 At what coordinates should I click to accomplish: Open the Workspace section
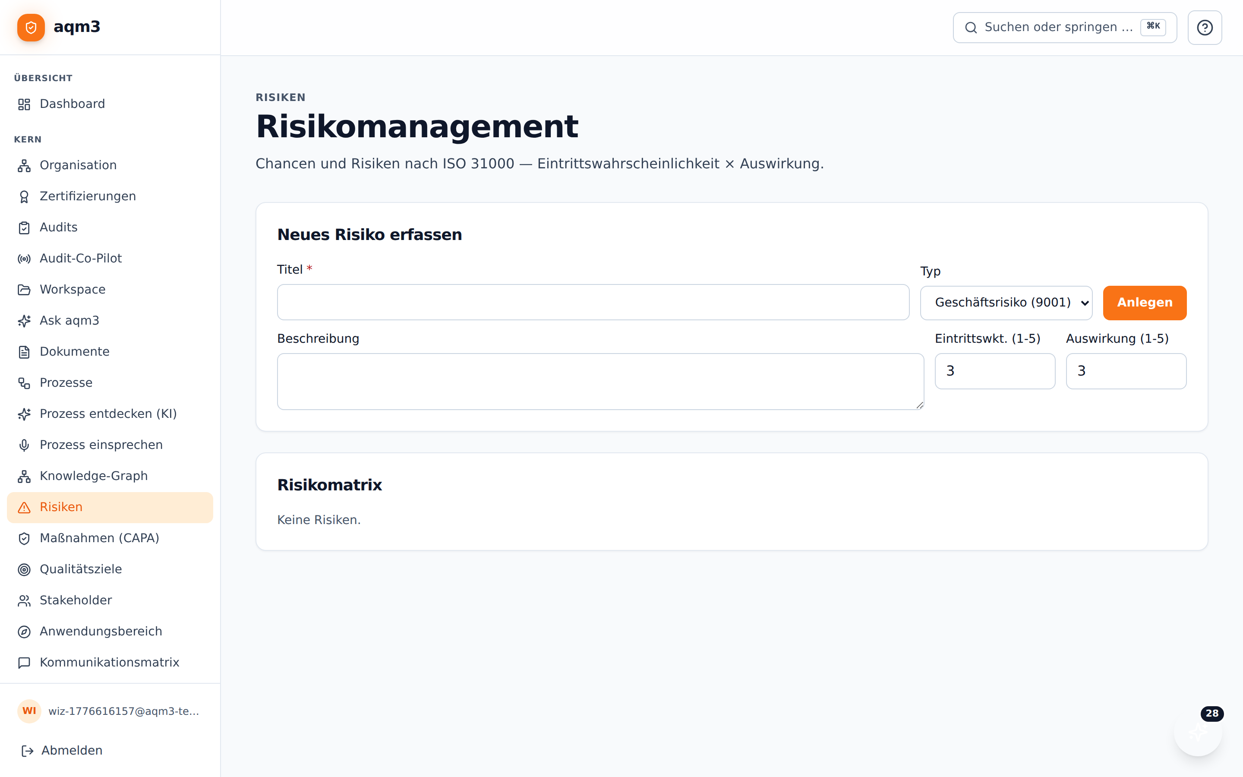coord(110,290)
